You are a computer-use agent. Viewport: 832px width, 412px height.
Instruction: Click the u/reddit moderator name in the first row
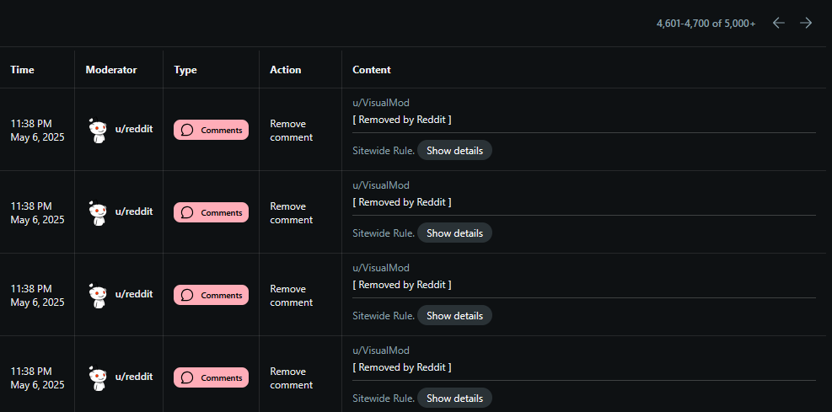pos(134,129)
